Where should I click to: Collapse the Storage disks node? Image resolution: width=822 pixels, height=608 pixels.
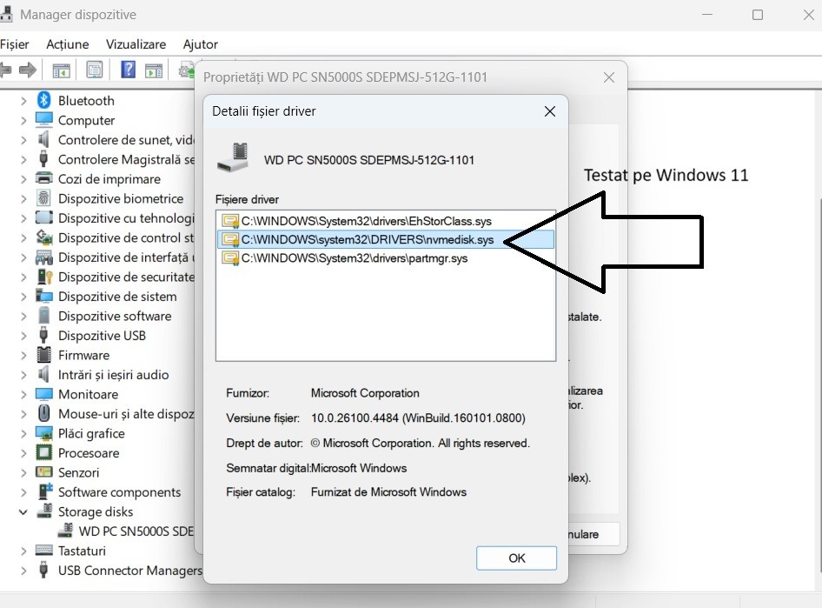(23, 511)
